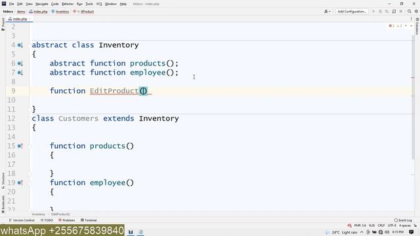Screen dimensions: 420x236
Task: Open the Tools menu
Action: point(89,4)
